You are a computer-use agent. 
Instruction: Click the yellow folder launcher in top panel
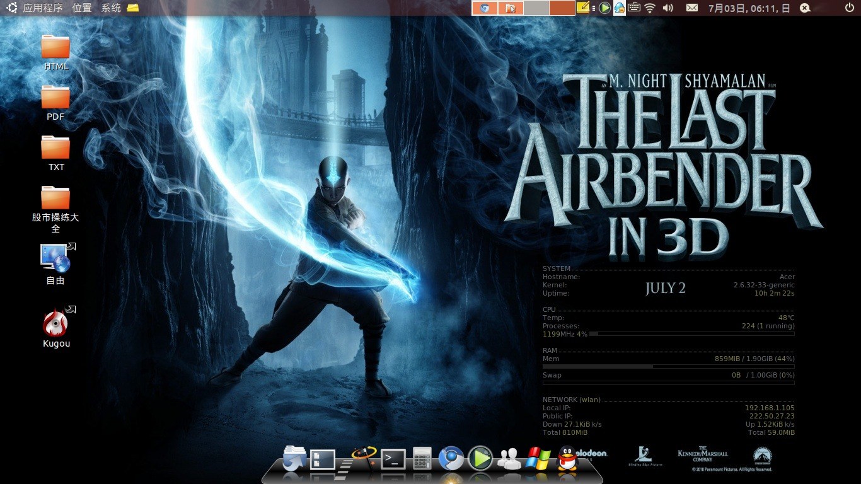point(132,8)
